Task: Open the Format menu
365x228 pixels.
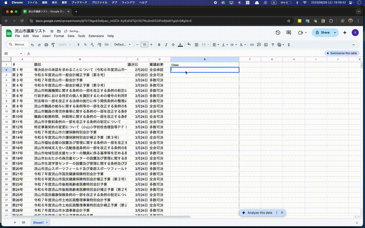Action: (x=59, y=36)
